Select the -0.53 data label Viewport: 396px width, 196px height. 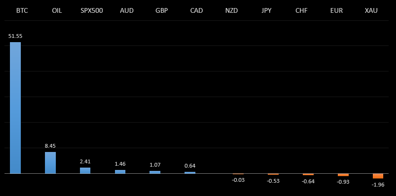(x=273, y=181)
